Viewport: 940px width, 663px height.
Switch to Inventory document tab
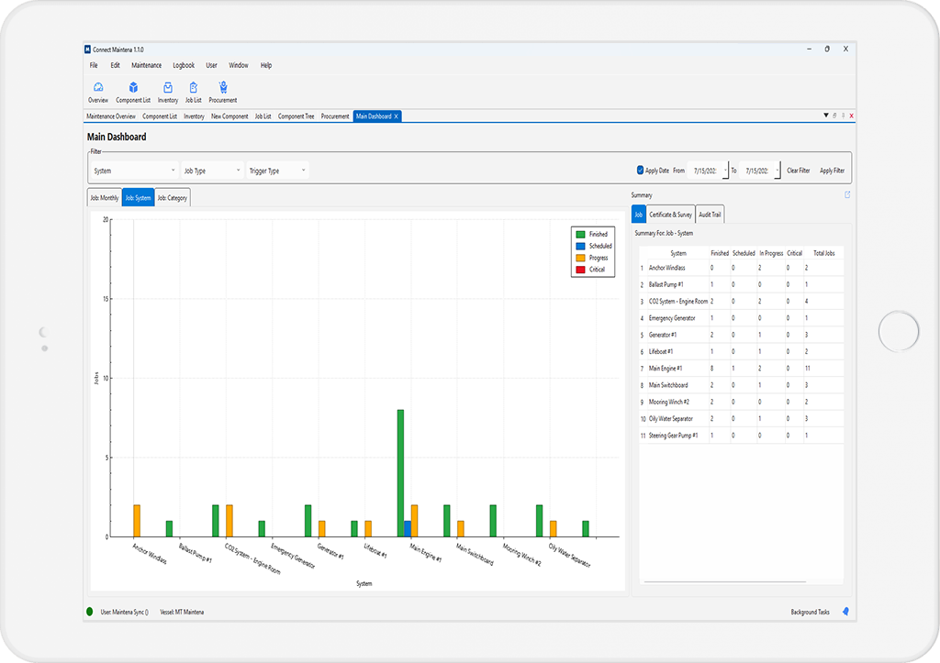[194, 116]
